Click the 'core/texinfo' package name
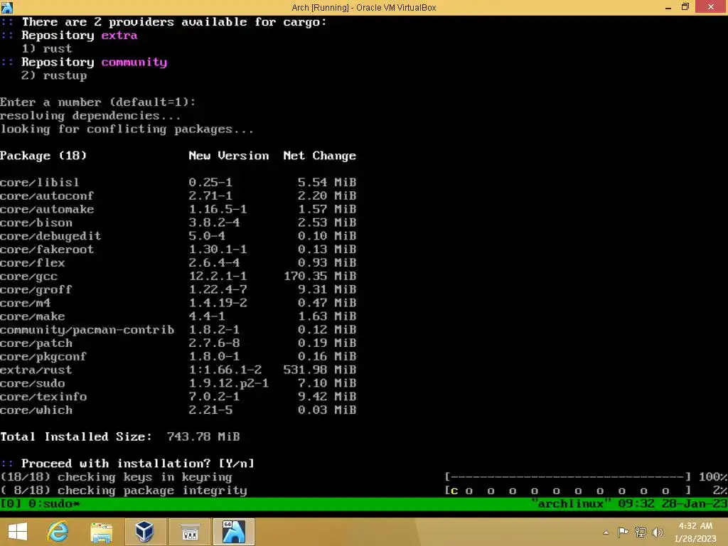Viewport: 728px width, 546px height. 43,397
